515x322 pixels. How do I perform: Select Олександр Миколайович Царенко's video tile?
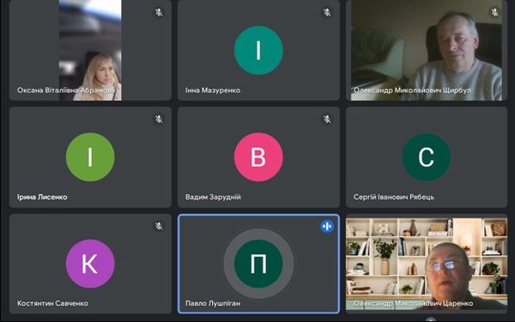pos(427,264)
